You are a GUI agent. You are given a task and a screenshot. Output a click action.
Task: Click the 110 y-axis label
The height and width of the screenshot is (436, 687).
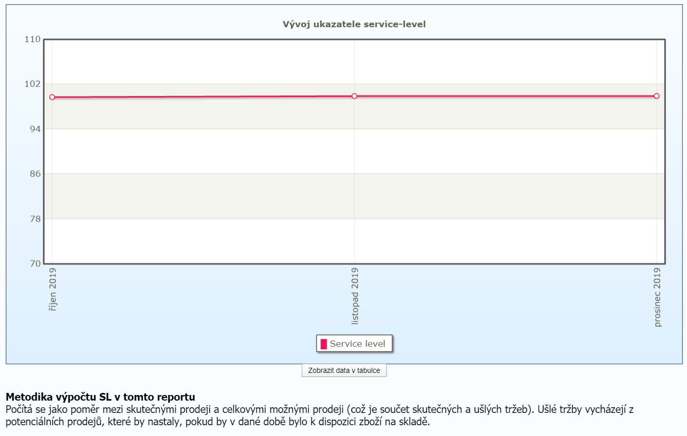click(x=33, y=39)
